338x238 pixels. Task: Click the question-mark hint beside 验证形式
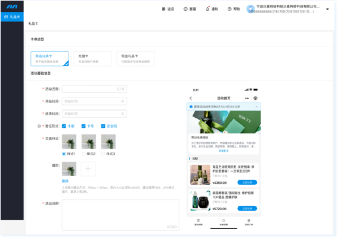(39, 126)
